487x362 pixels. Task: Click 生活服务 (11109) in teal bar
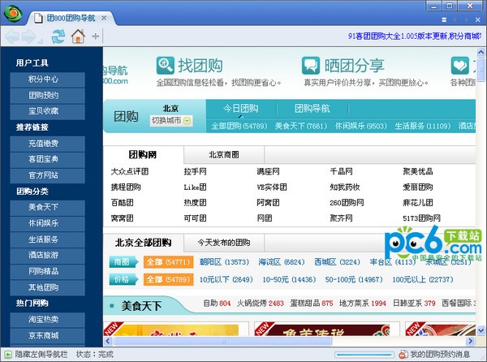point(422,126)
